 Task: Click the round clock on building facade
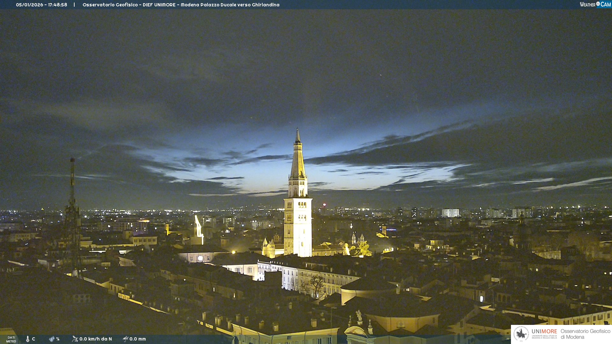click(x=200, y=258)
